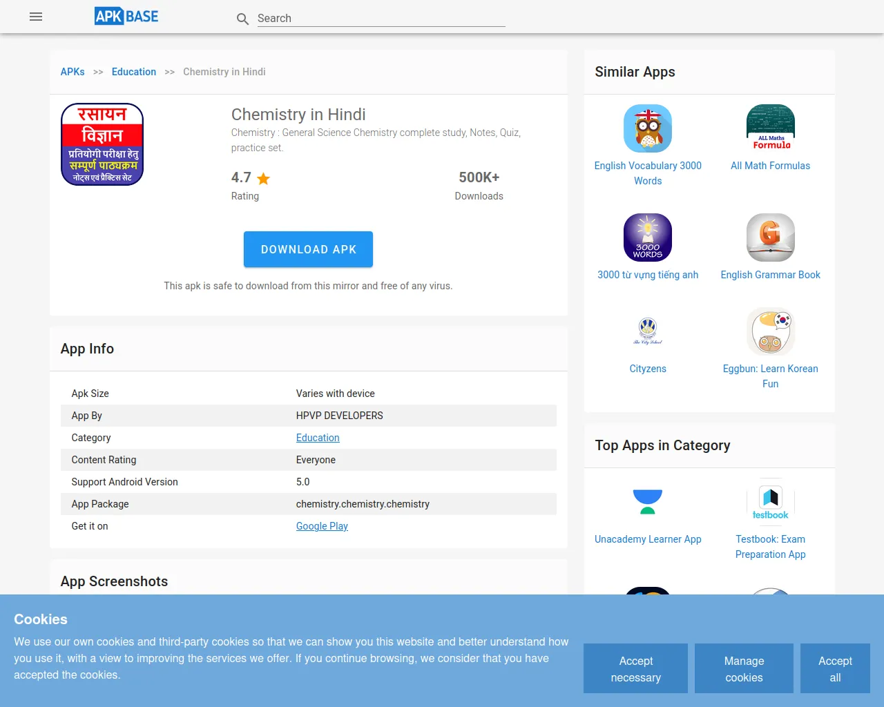Accept all cookies
Screen dimensions: 884x707
pos(835,668)
